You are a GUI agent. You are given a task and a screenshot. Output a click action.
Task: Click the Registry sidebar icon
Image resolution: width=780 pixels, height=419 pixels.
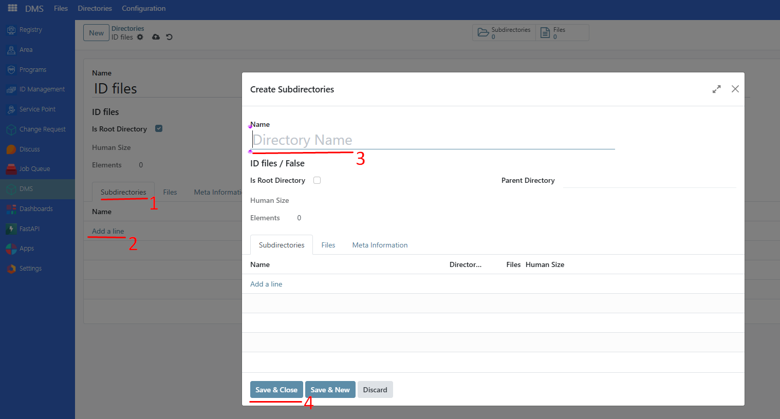[11, 30]
